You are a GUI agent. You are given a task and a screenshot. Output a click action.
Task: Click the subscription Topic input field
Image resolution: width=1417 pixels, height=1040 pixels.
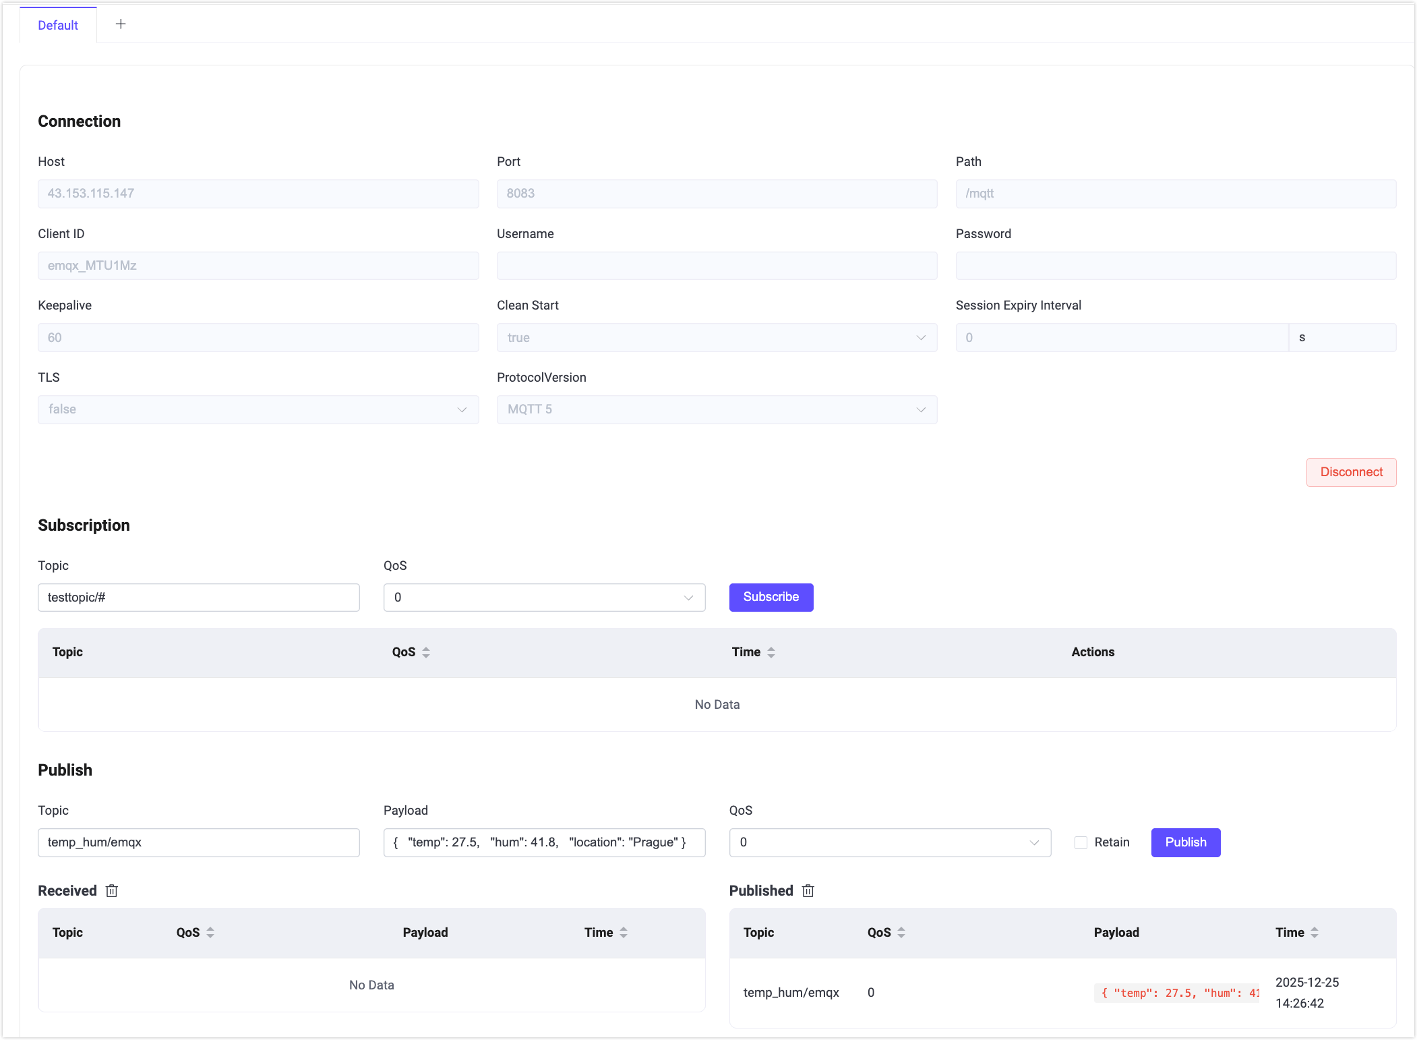(x=198, y=598)
